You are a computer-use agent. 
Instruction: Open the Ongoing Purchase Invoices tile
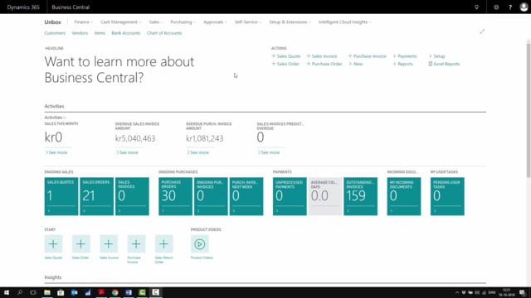pyautogui.click(x=211, y=196)
